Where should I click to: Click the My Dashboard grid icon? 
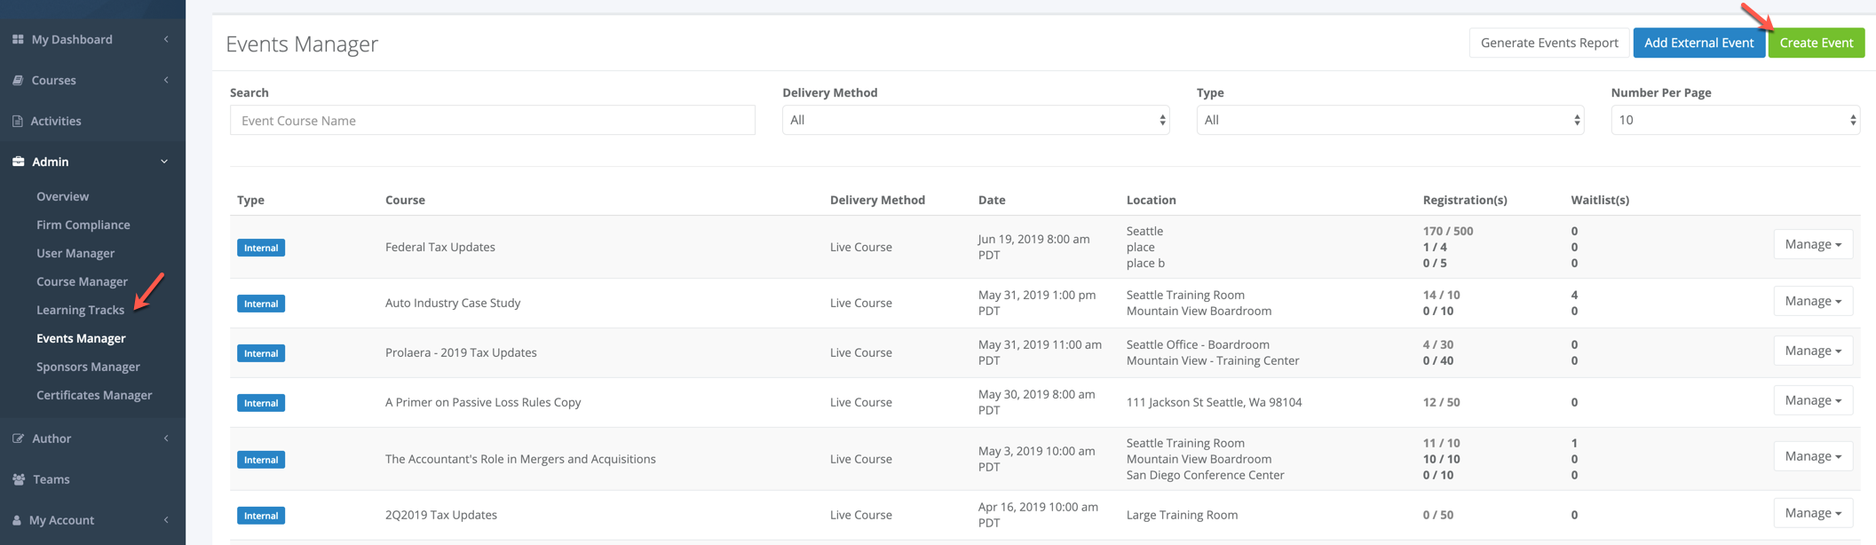pyautogui.click(x=18, y=39)
